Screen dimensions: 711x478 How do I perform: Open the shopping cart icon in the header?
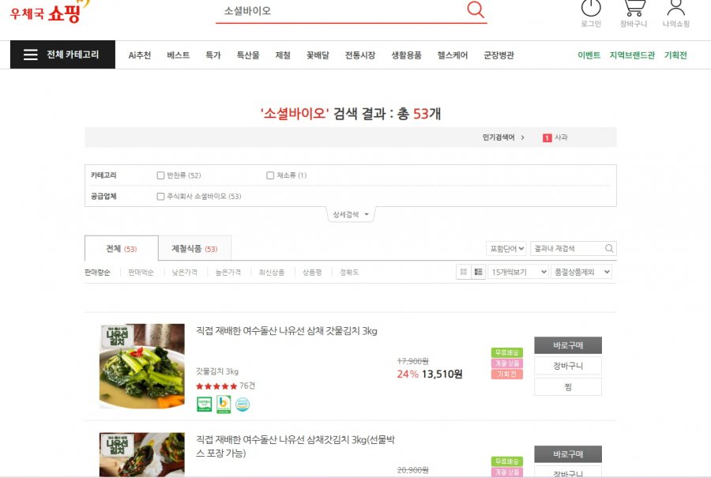[x=634, y=8]
